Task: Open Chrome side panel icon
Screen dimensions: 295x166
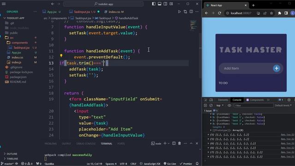Action: [x=286, y=13]
